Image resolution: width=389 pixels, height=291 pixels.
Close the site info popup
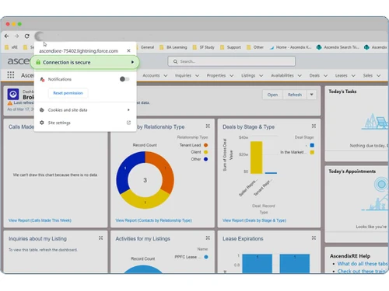(x=128, y=50)
